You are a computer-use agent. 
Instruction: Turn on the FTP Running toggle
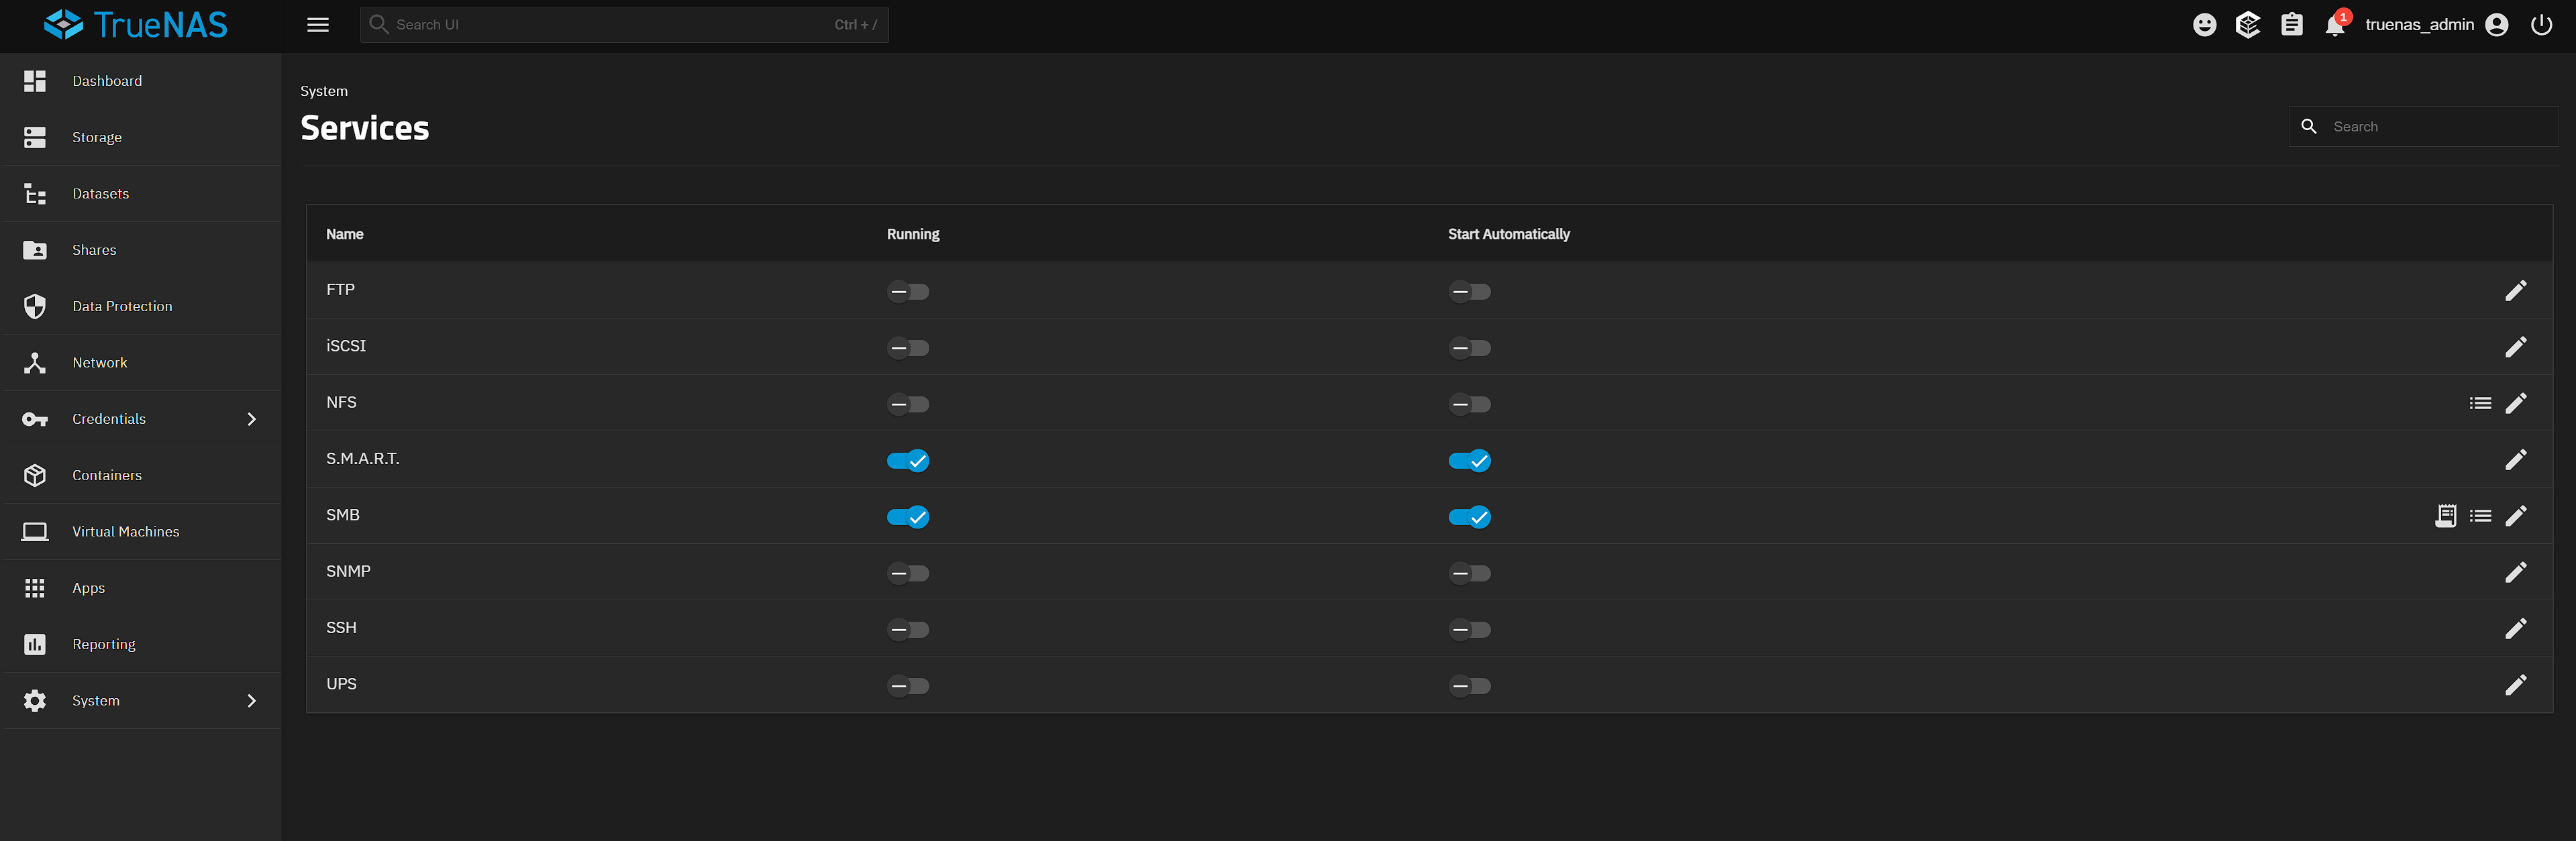pyautogui.click(x=908, y=292)
